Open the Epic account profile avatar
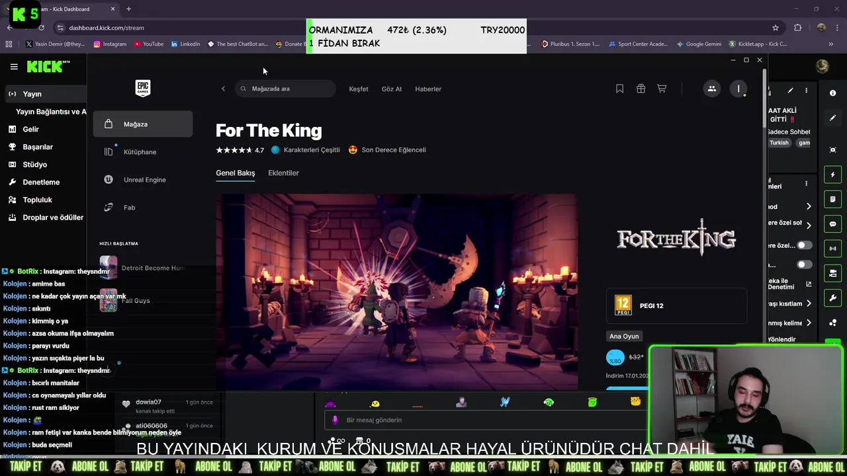The width and height of the screenshot is (847, 476). [738, 89]
